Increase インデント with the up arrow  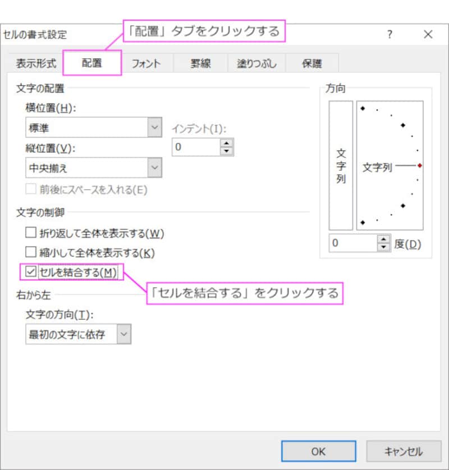[x=226, y=143]
